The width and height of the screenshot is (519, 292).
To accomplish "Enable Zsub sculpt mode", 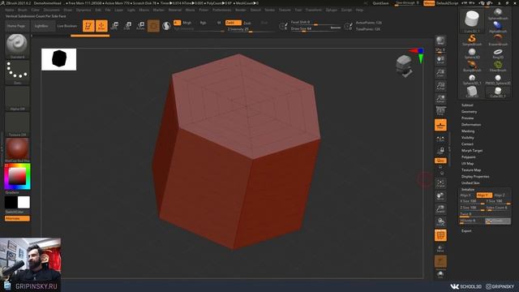I will point(247,23).
